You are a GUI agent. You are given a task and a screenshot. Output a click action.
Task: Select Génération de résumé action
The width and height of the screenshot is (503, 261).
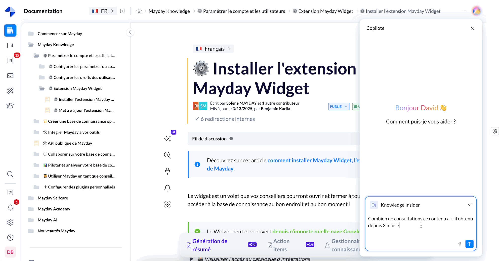(x=209, y=245)
